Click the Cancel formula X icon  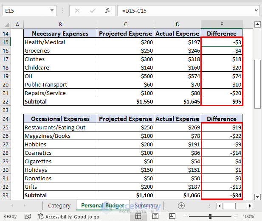point(77,11)
